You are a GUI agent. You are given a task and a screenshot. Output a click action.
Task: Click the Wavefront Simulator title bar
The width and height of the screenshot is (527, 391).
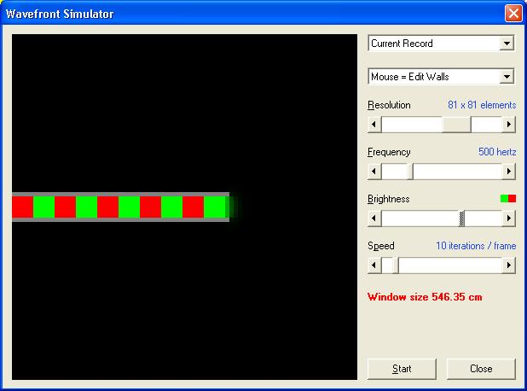(252, 14)
